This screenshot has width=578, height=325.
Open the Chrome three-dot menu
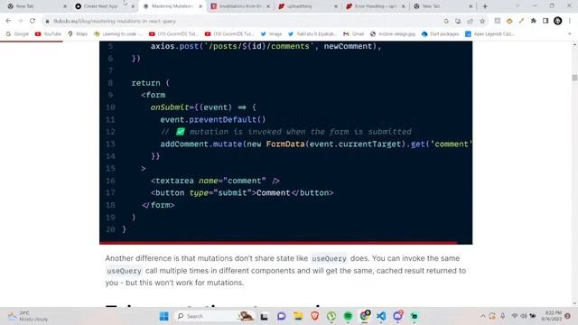[570, 21]
